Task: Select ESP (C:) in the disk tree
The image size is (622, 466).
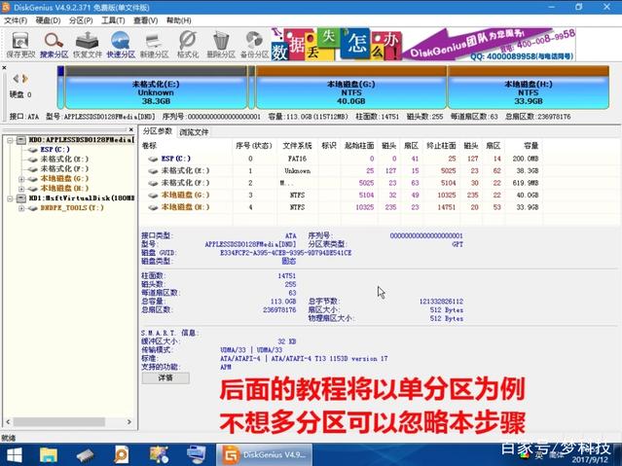Action: [55, 150]
